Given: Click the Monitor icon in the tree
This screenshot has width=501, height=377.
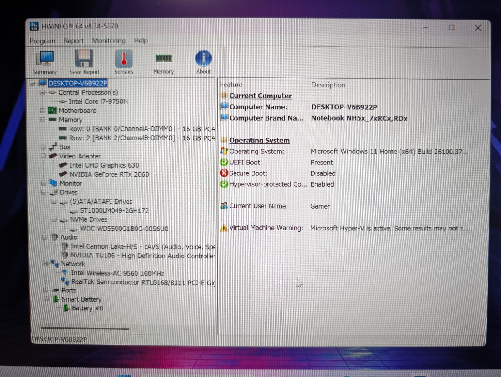Looking at the screenshot, I should 53,183.
